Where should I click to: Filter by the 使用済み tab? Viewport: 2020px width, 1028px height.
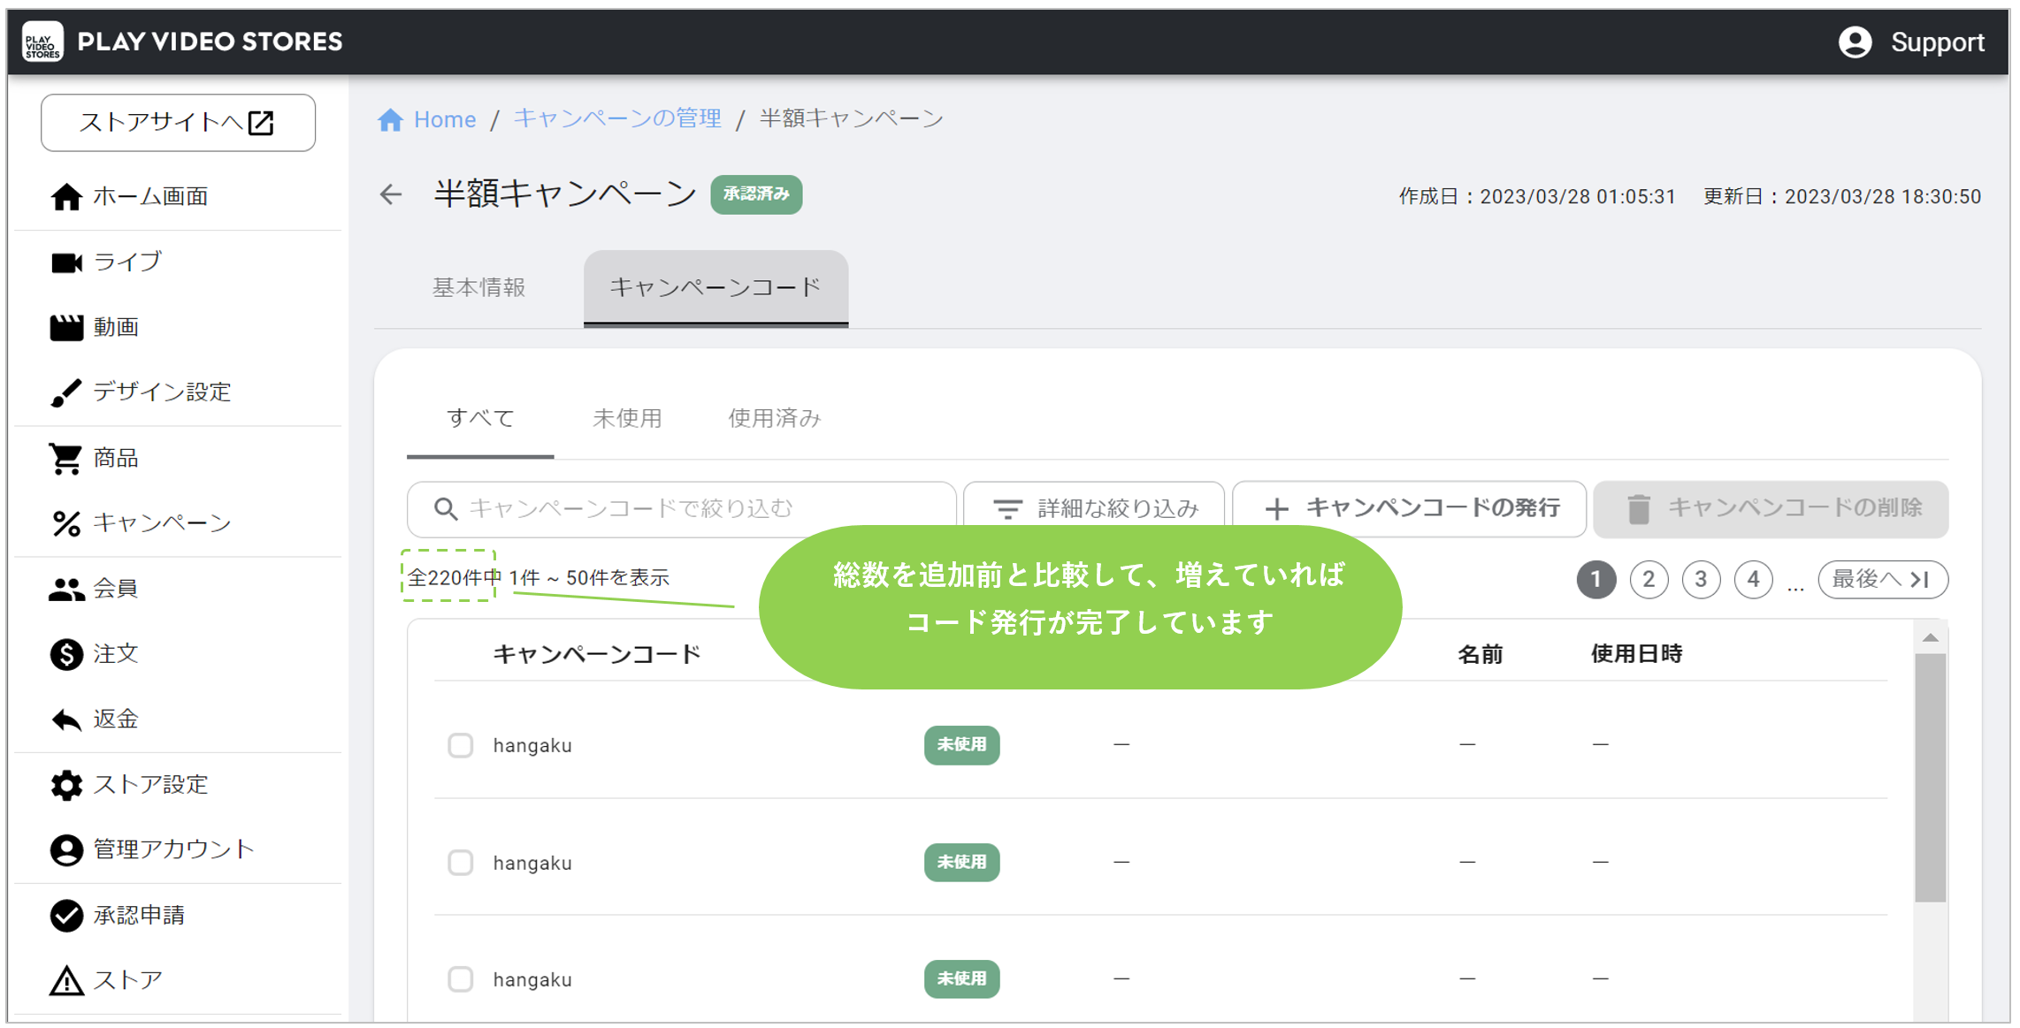(x=774, y=418)
